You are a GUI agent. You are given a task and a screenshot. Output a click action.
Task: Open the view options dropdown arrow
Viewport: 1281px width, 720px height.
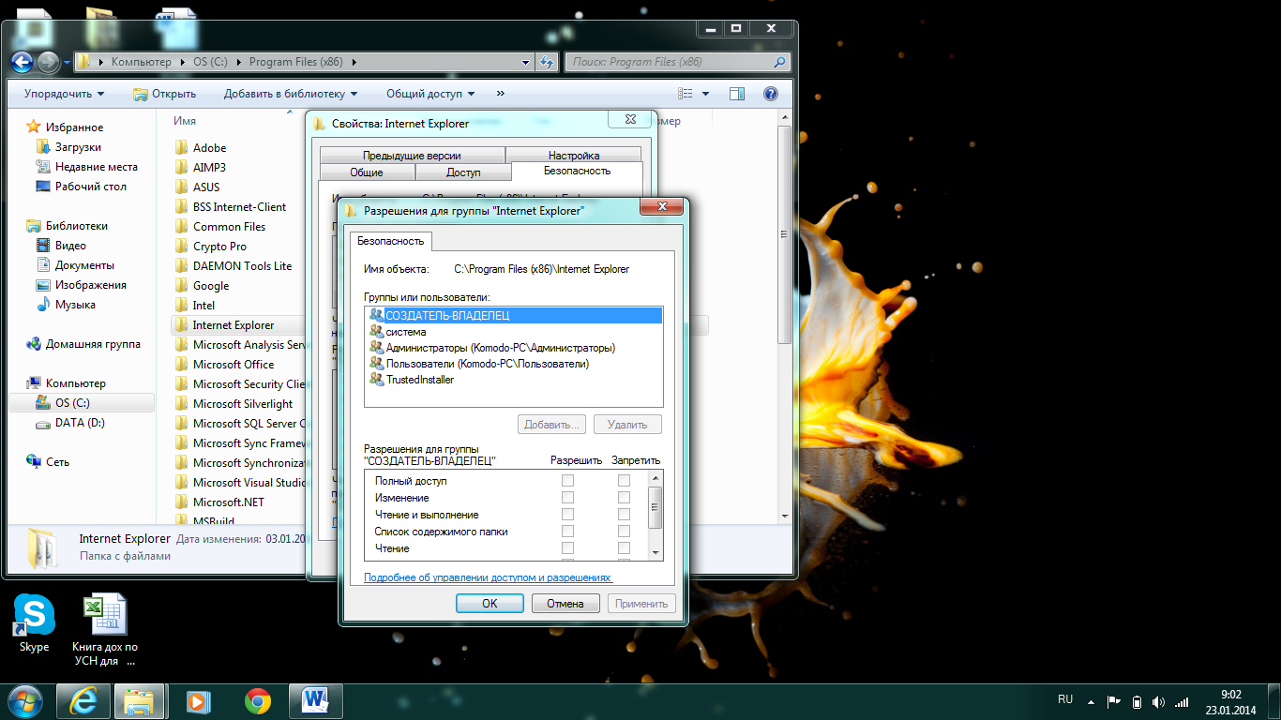[705, 94]
